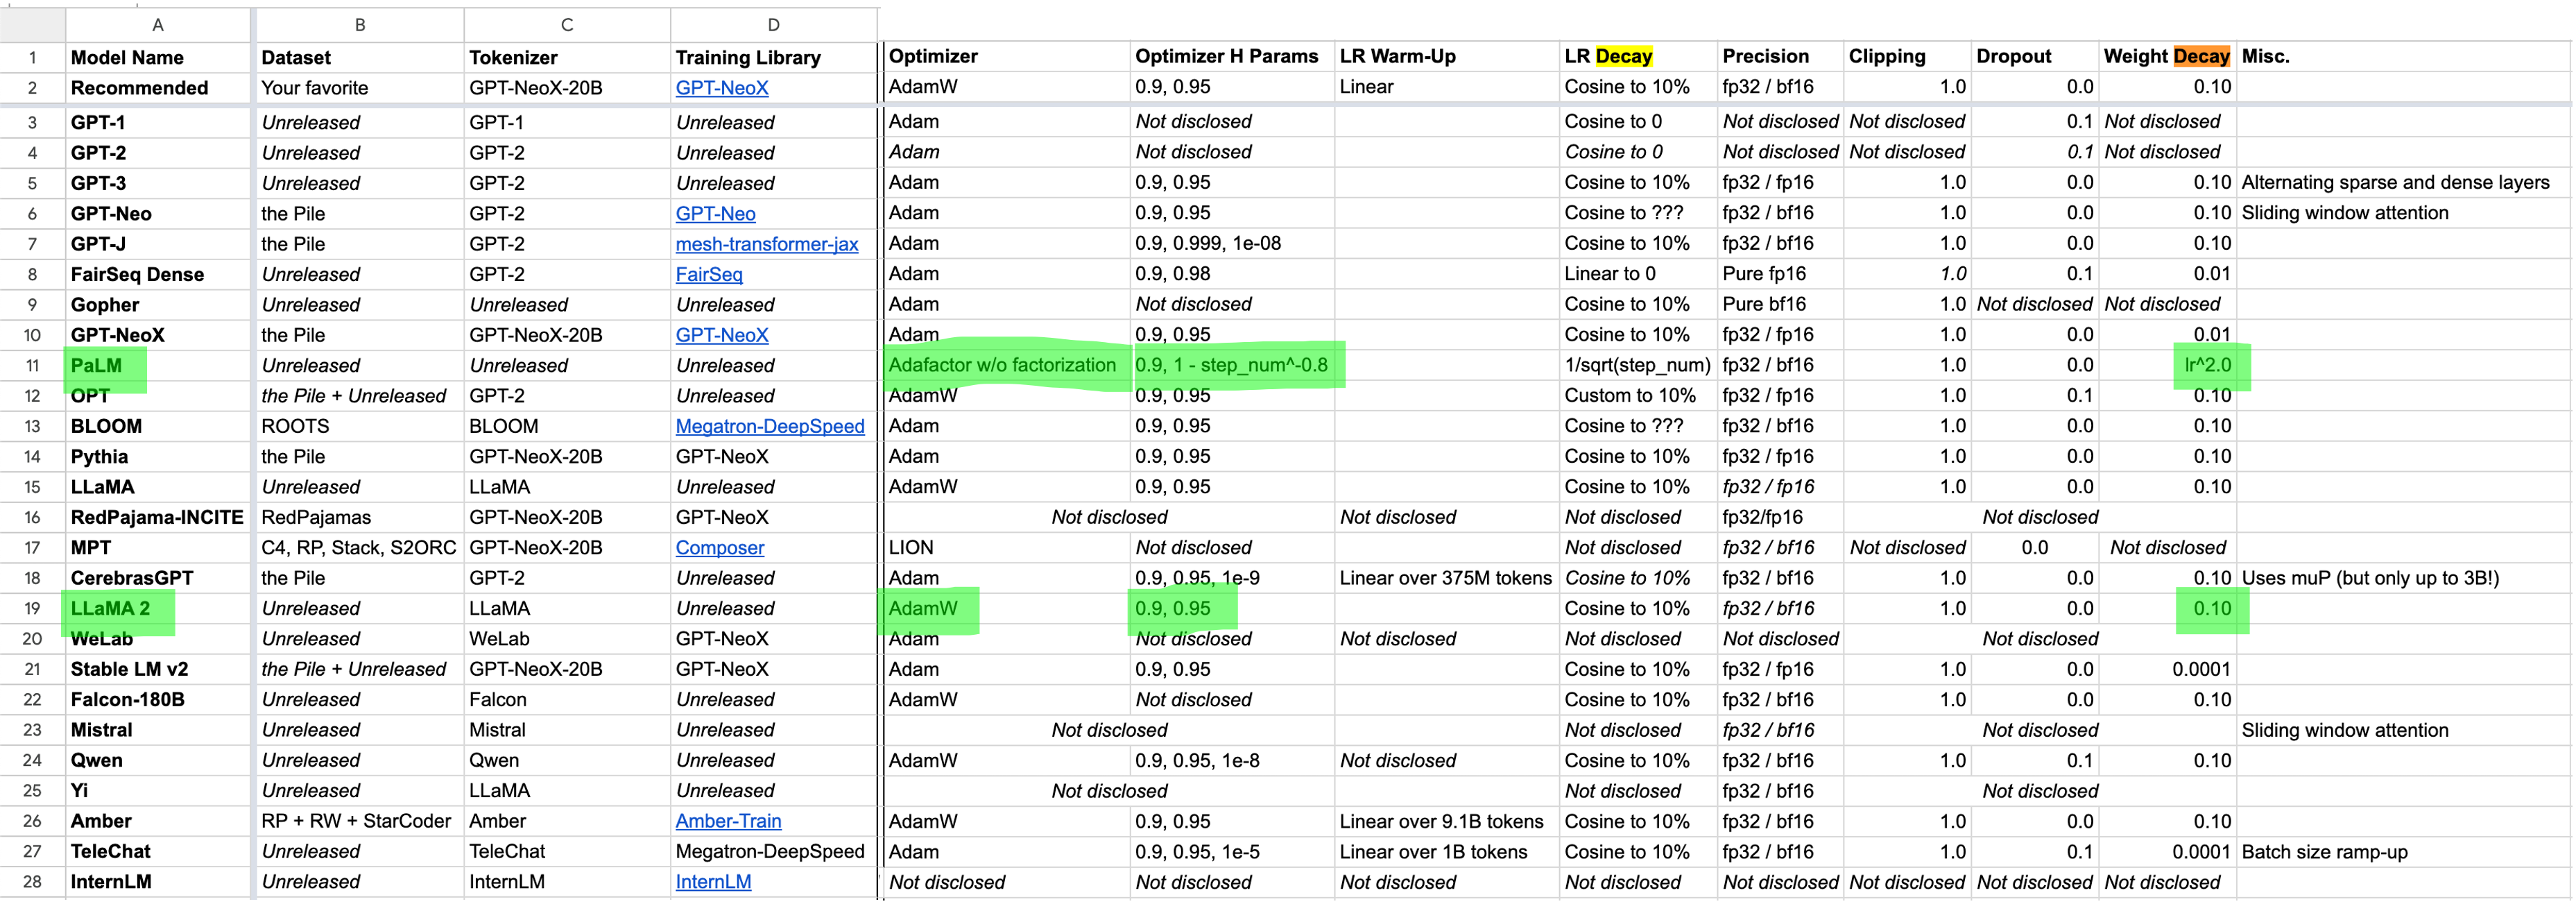
Task: Click the LR Decay header cell
Action: pyautogui.click(x=1638, y=57)
